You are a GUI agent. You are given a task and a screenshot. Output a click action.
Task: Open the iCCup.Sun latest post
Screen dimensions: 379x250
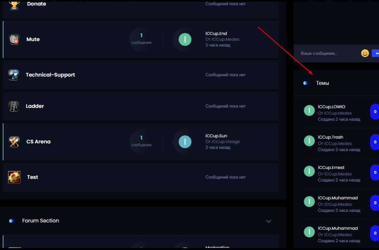(216, 136)
